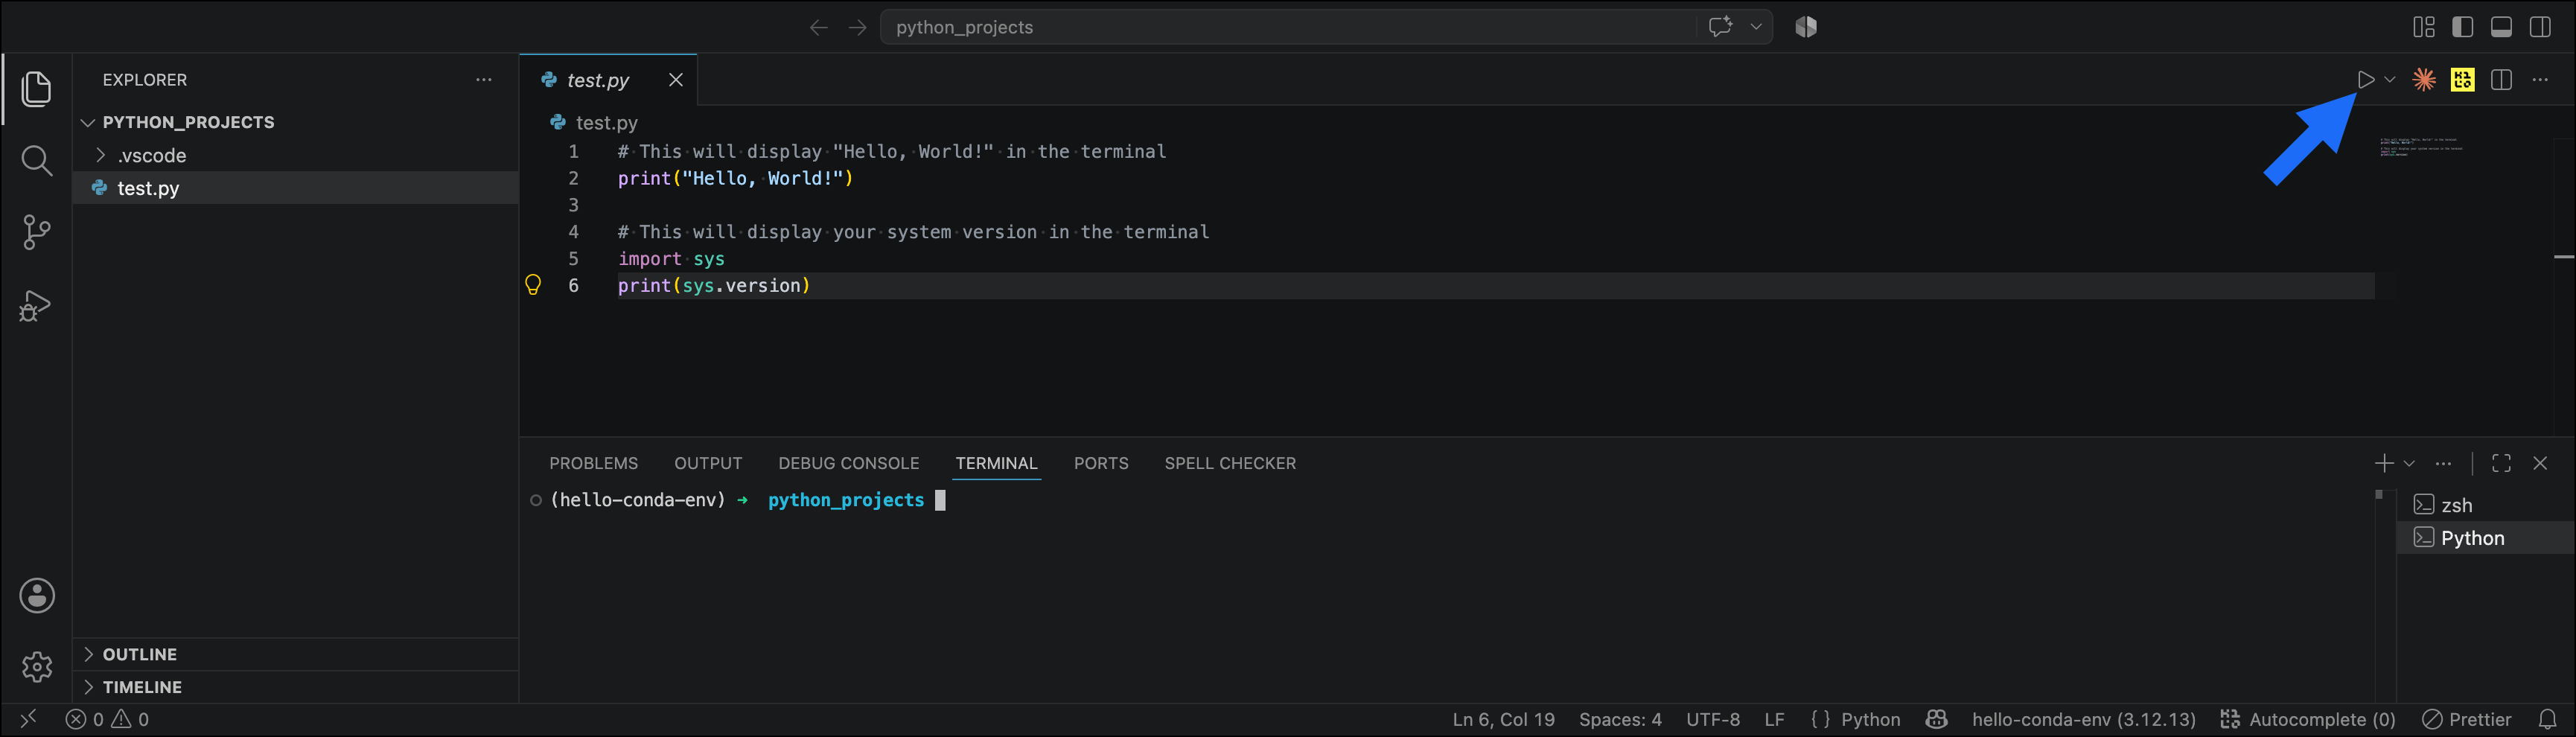Open the chat icon in title bar
2576x737 pixels.
click(x=1720, y=27)
